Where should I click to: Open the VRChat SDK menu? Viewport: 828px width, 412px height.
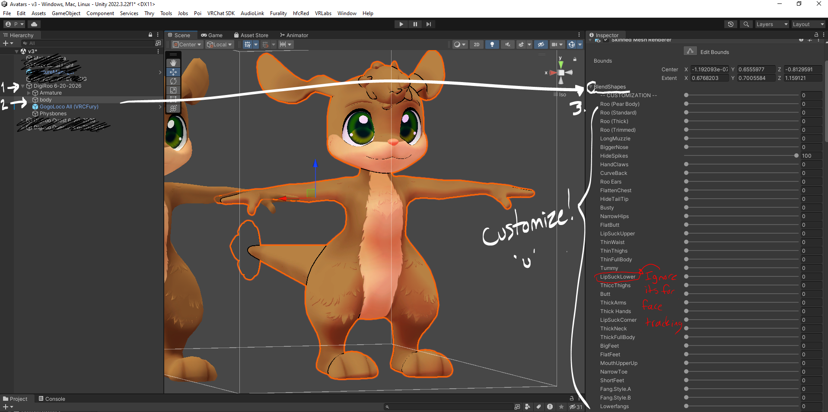pyautogui.click(x=221, y=13)
